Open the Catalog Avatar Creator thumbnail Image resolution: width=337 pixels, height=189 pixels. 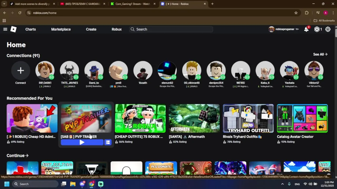point(302,118)
